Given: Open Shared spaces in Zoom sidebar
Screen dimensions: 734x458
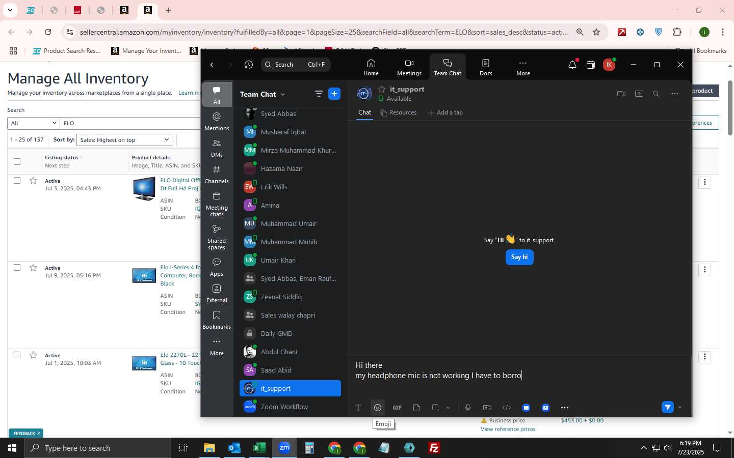Looking at the screenshot, I should point(217,237).
